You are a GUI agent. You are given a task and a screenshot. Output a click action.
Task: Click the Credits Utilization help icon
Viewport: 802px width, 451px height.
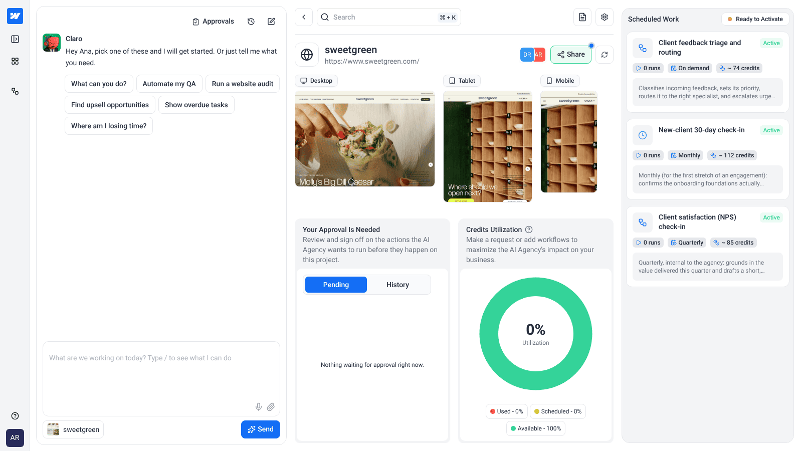coord(529,230)
